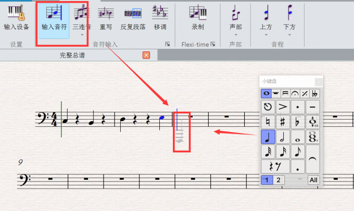The width and height of the screenshot is (354, 211).
Task: Select the quarter note duration on keypad
Action: [268, 137]
